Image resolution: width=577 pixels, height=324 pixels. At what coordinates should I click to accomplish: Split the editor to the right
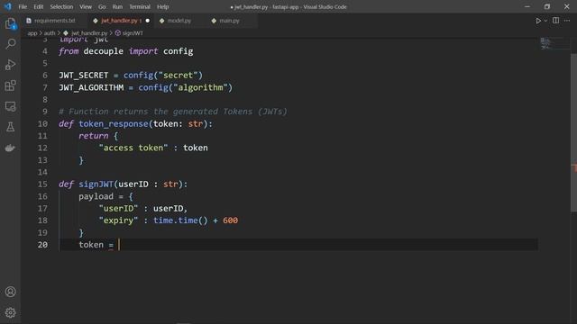[555, 21]
